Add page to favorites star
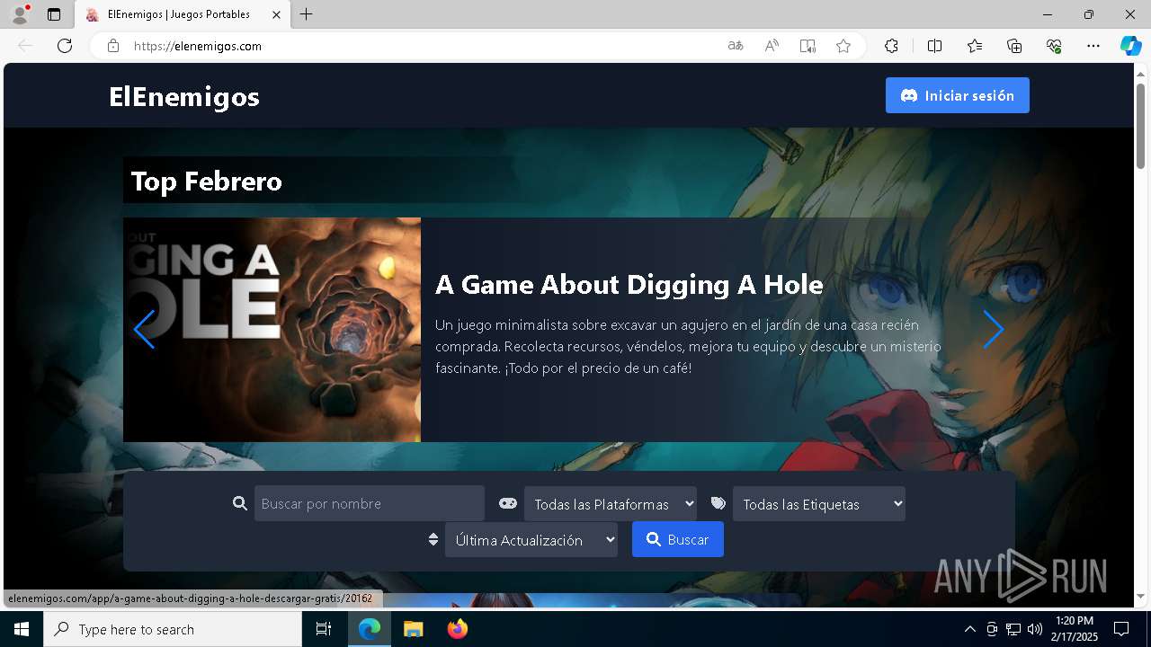The width and height of the screenshot is (1151, 647). click(x=843, y=46)
